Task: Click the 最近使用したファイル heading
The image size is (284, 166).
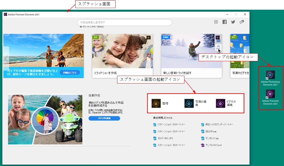Action: tap(163, 118)
